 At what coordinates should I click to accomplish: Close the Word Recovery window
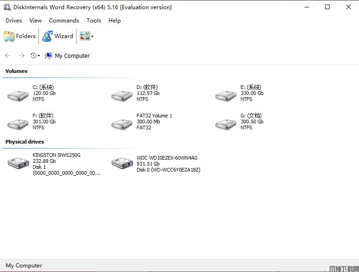(x=348, y=7)
